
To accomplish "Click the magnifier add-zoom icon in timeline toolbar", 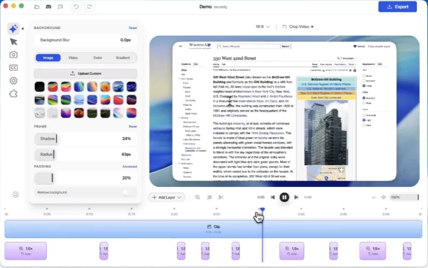I will pyautogui.click(x=197, y=197).
